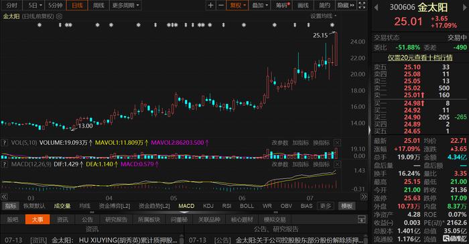Zoom out chart with minus icon
The height and width of the screenshot is (244, 469).
pos(221,5)
